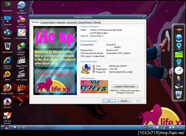Click the "Re-Born 2011" release date

coord(112,50)
